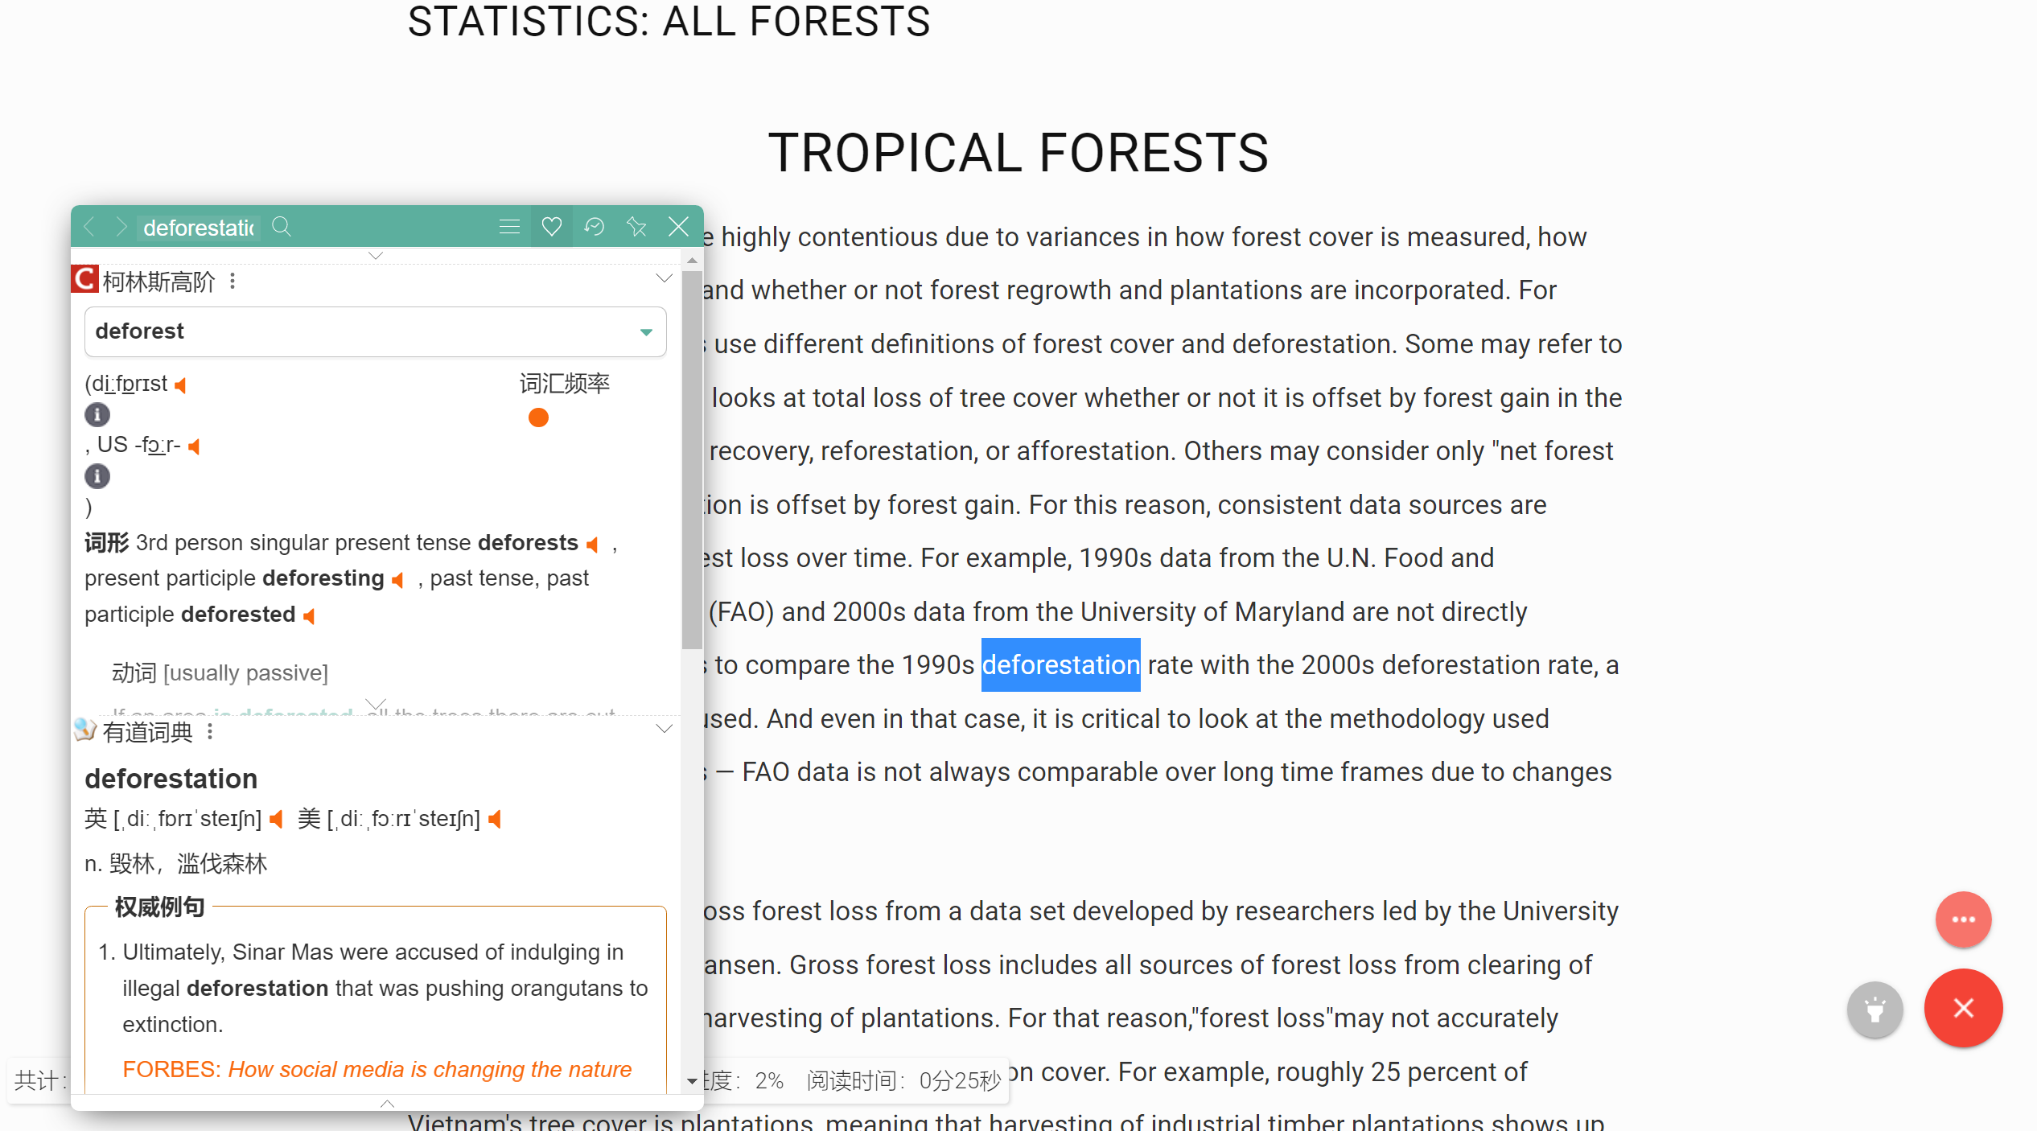Viewport: 2037px width, 1131px height.
Task: Click the red floating close button
Action: 1963,1008
